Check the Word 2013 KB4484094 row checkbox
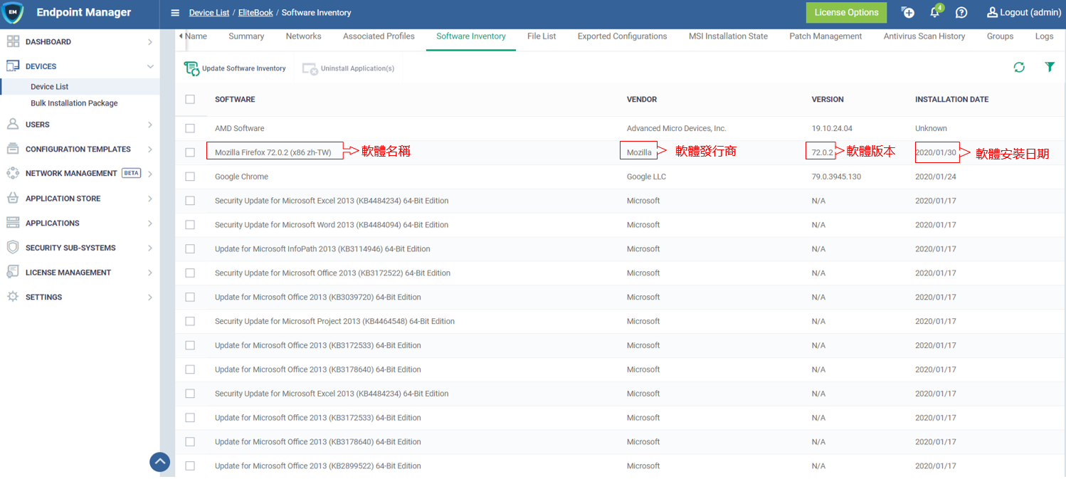This screenshot has width=1066, height=479. click(x=190, y=225)
